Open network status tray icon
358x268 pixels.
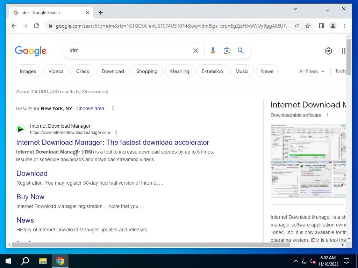[305, 261]
